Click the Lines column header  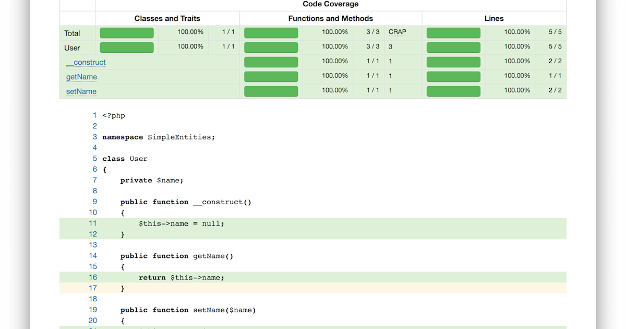pyautogui.click(x=493, y=18)
